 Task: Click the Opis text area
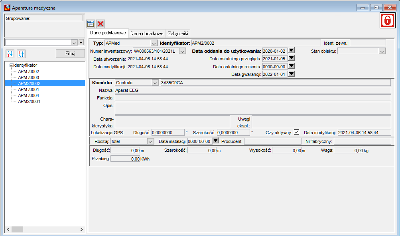pyautogui.click(x=253, y=108)
